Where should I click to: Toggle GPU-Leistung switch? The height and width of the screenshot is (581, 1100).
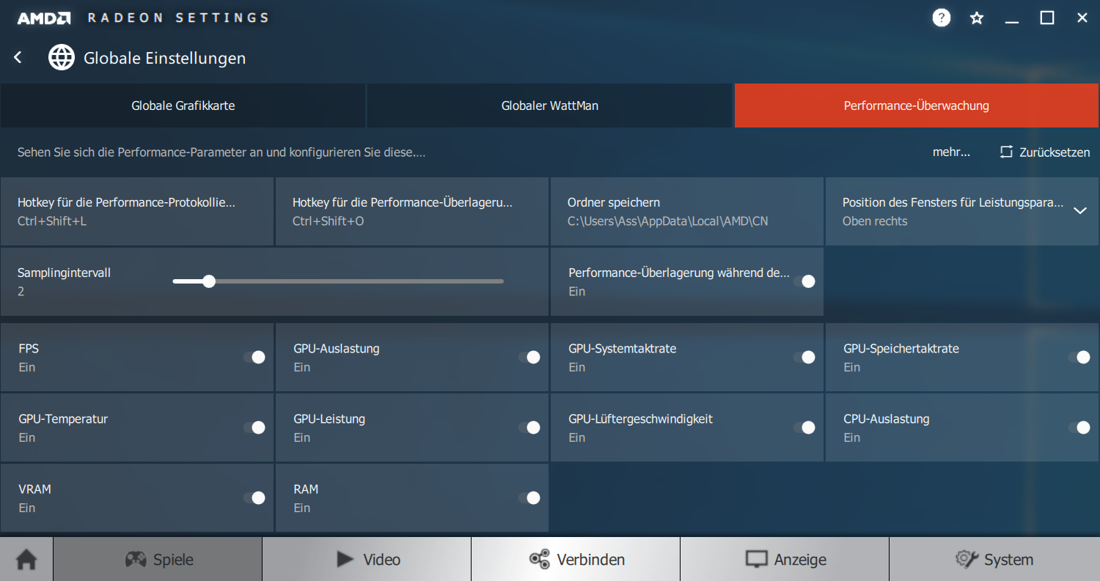[529, 428]
